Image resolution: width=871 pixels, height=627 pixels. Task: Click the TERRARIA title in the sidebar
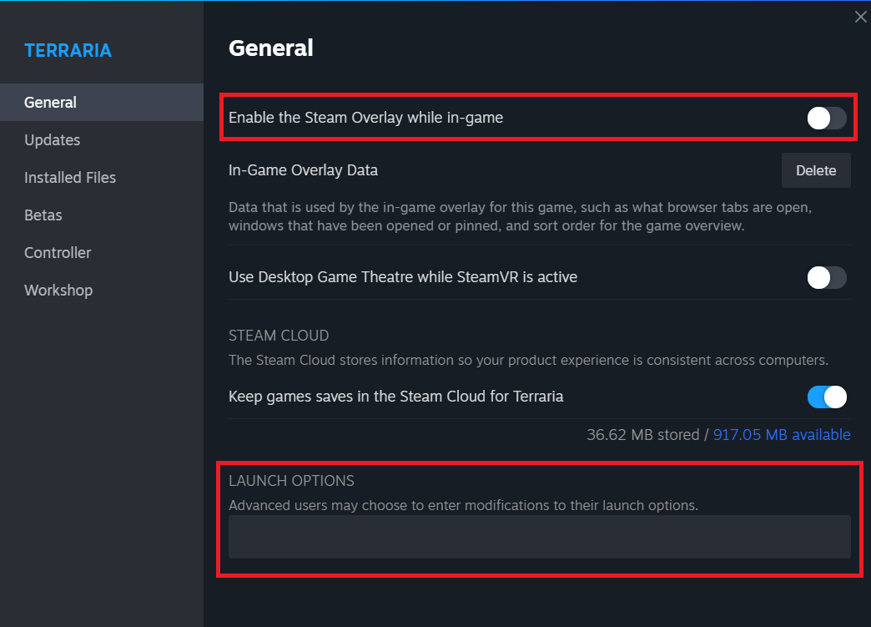(68, 51)
